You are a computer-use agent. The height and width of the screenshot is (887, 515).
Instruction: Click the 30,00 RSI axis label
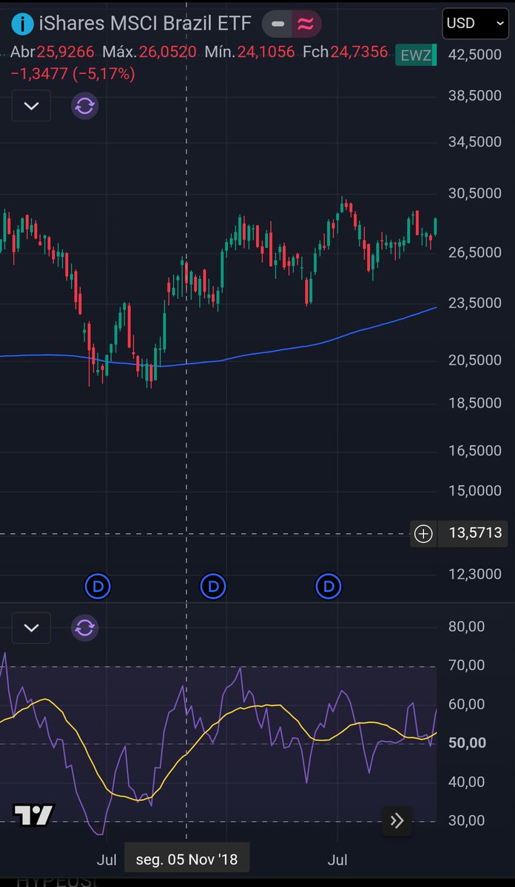coord(467,821)
